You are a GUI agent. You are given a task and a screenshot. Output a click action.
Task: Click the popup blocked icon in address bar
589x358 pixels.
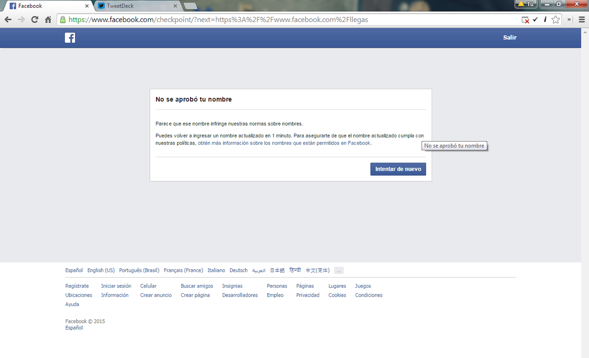525,20
